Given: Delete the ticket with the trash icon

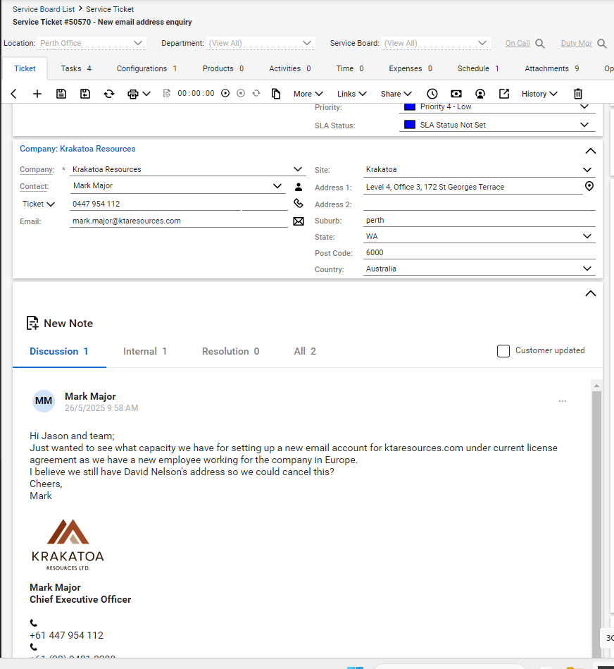Looking at the screenshot, I should point(578,94).
